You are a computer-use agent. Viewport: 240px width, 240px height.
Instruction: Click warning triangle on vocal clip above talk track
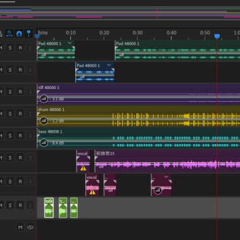point(92,192)
